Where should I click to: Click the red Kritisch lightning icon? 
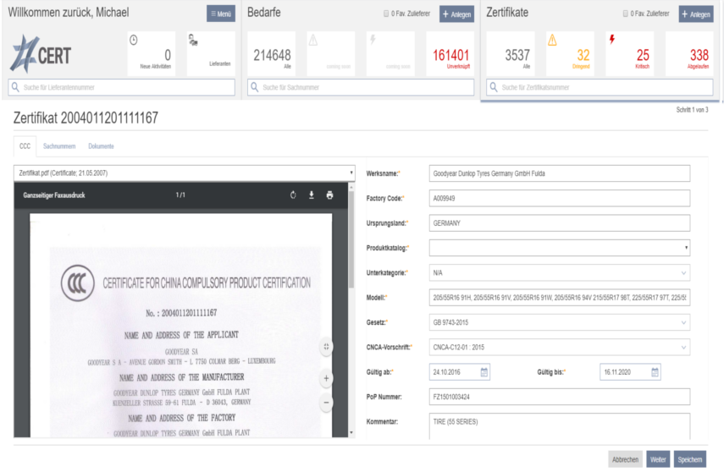pos(612,39)
